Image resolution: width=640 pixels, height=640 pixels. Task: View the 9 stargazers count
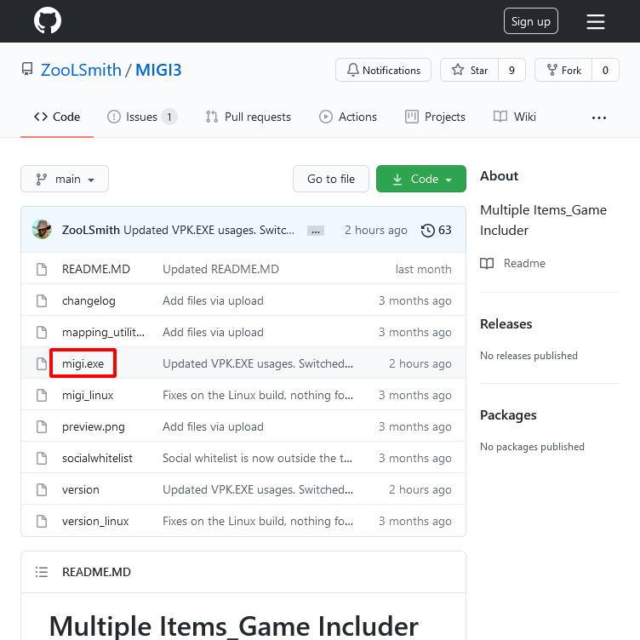(x=511, y=70)
